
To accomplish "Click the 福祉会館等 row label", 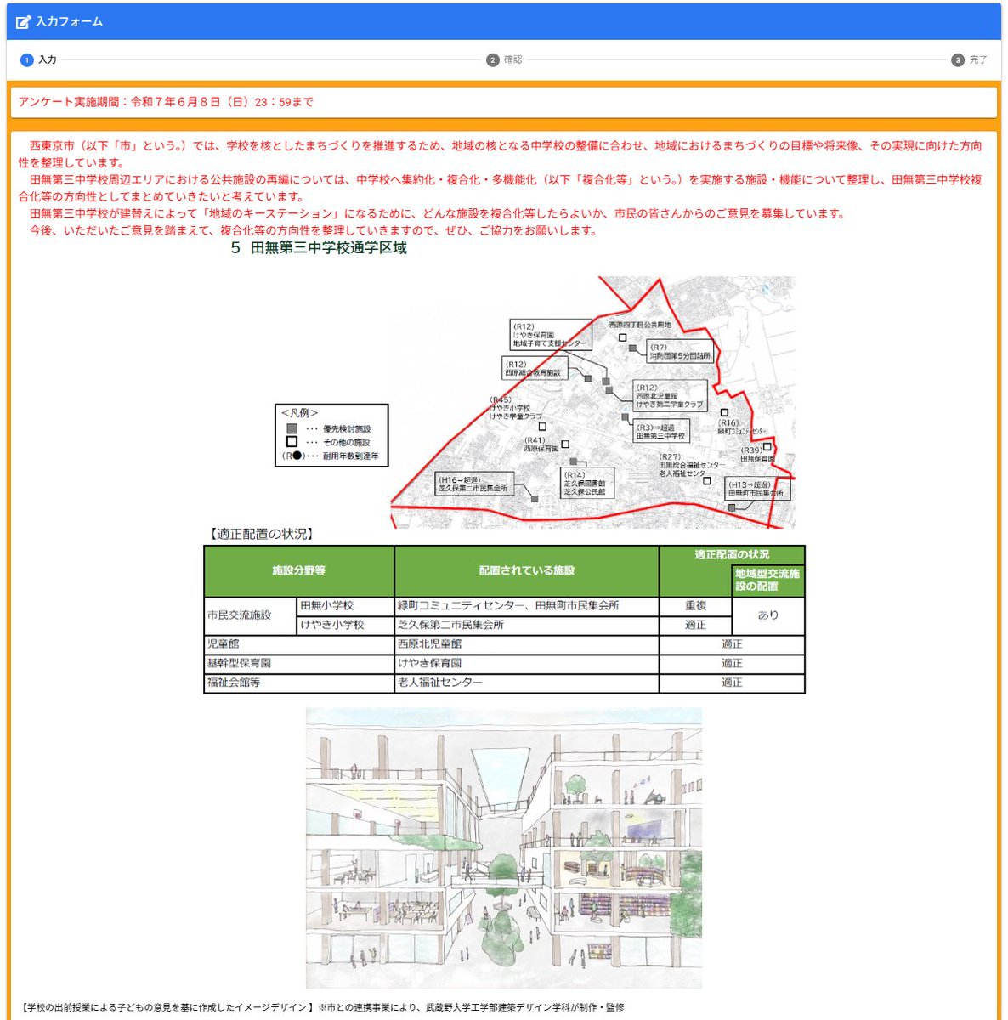I will click(x=299, y=683).
